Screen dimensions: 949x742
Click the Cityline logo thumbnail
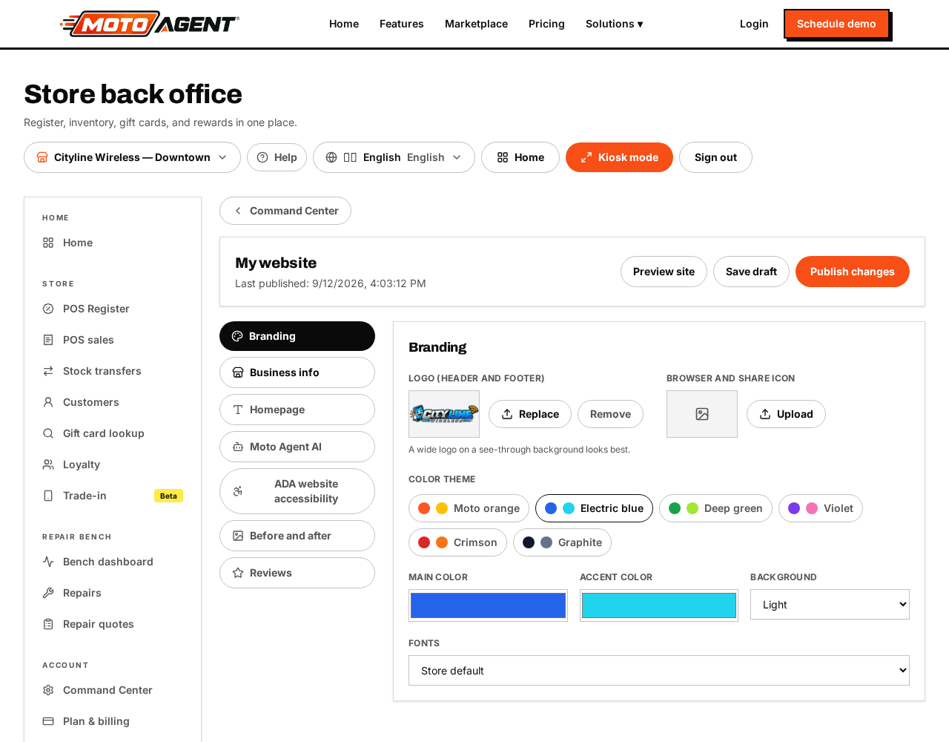point(444,414)
